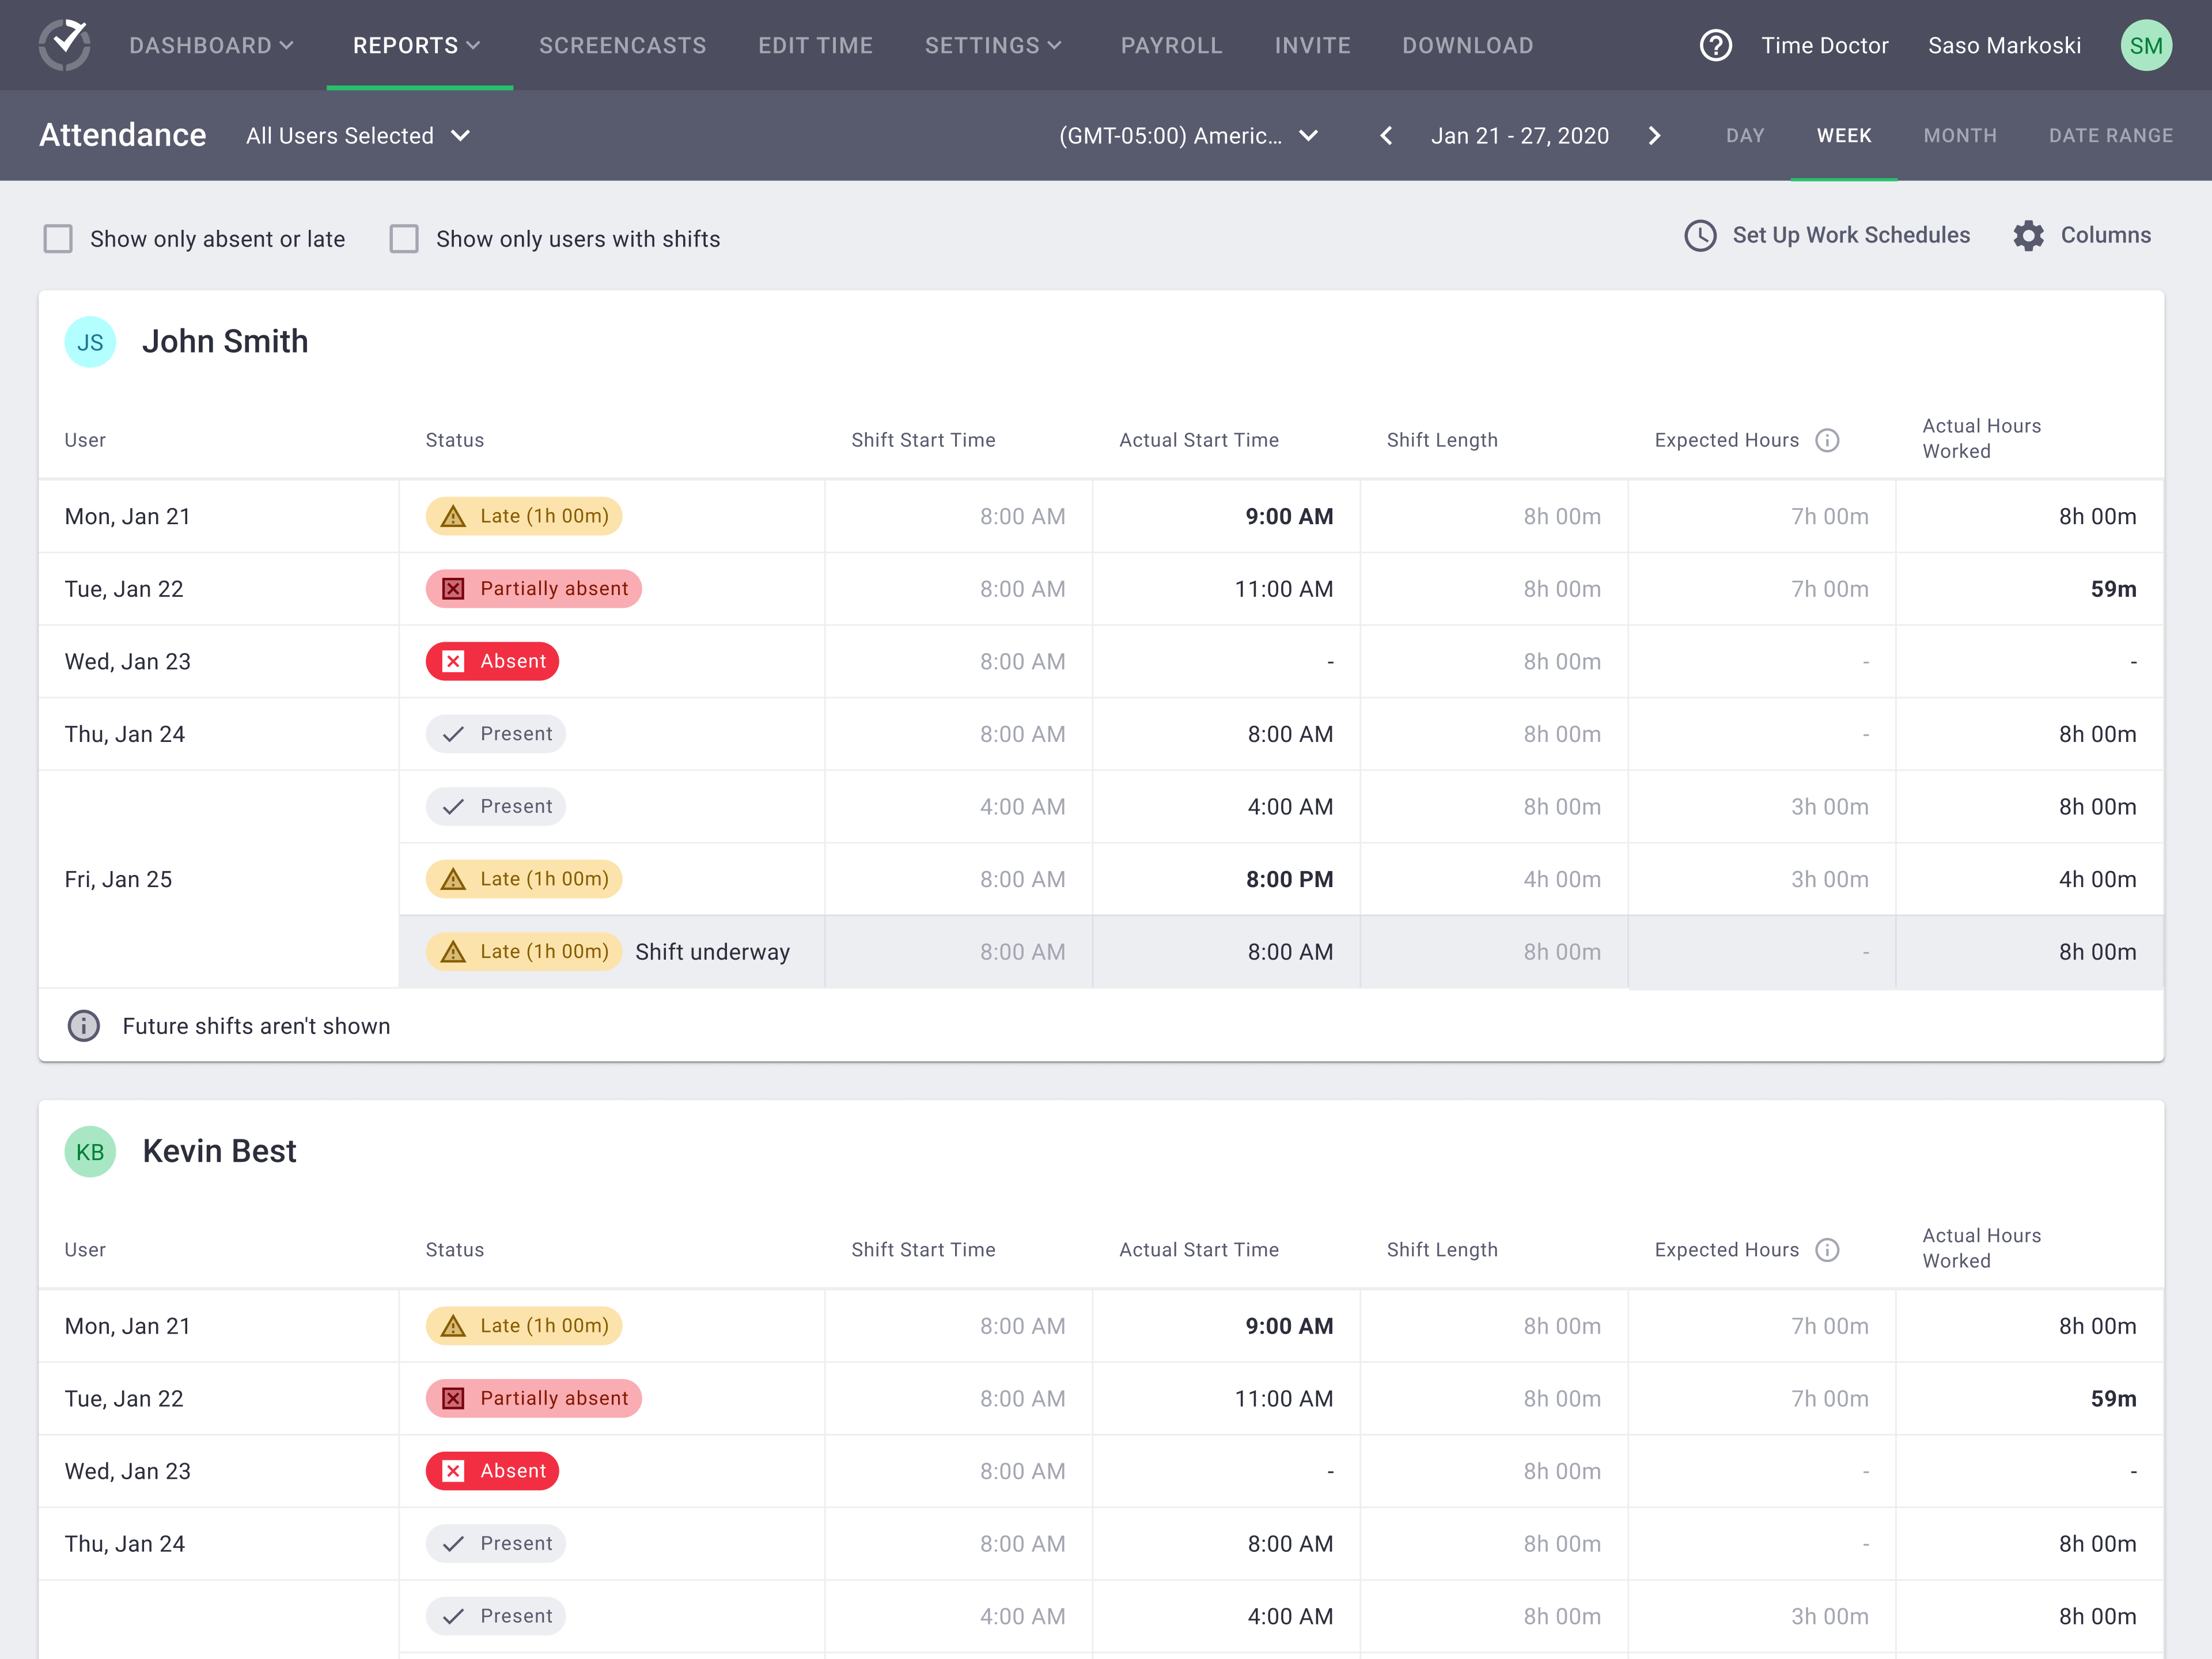Click the Time Doctor checkmark logo
Image resolution: width=2212 pixels, height=1659 pixels.
pos(65,45)
